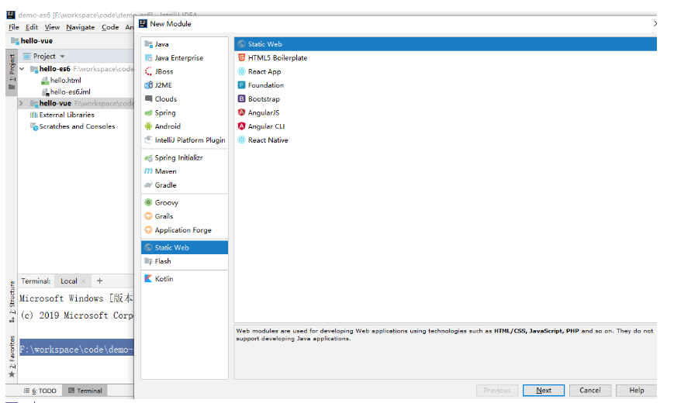Select IntelliJ Platform Plugin icon
The height and width of the screenshot is (403, 674).
point(148,140)
